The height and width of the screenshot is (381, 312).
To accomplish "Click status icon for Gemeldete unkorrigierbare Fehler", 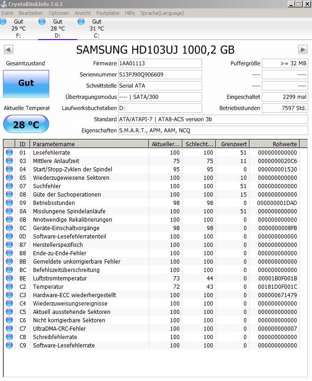I will 9,261.
